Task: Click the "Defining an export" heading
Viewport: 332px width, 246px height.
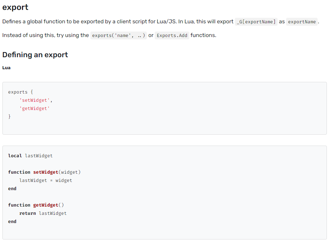Action: click(x=35, y=55)
